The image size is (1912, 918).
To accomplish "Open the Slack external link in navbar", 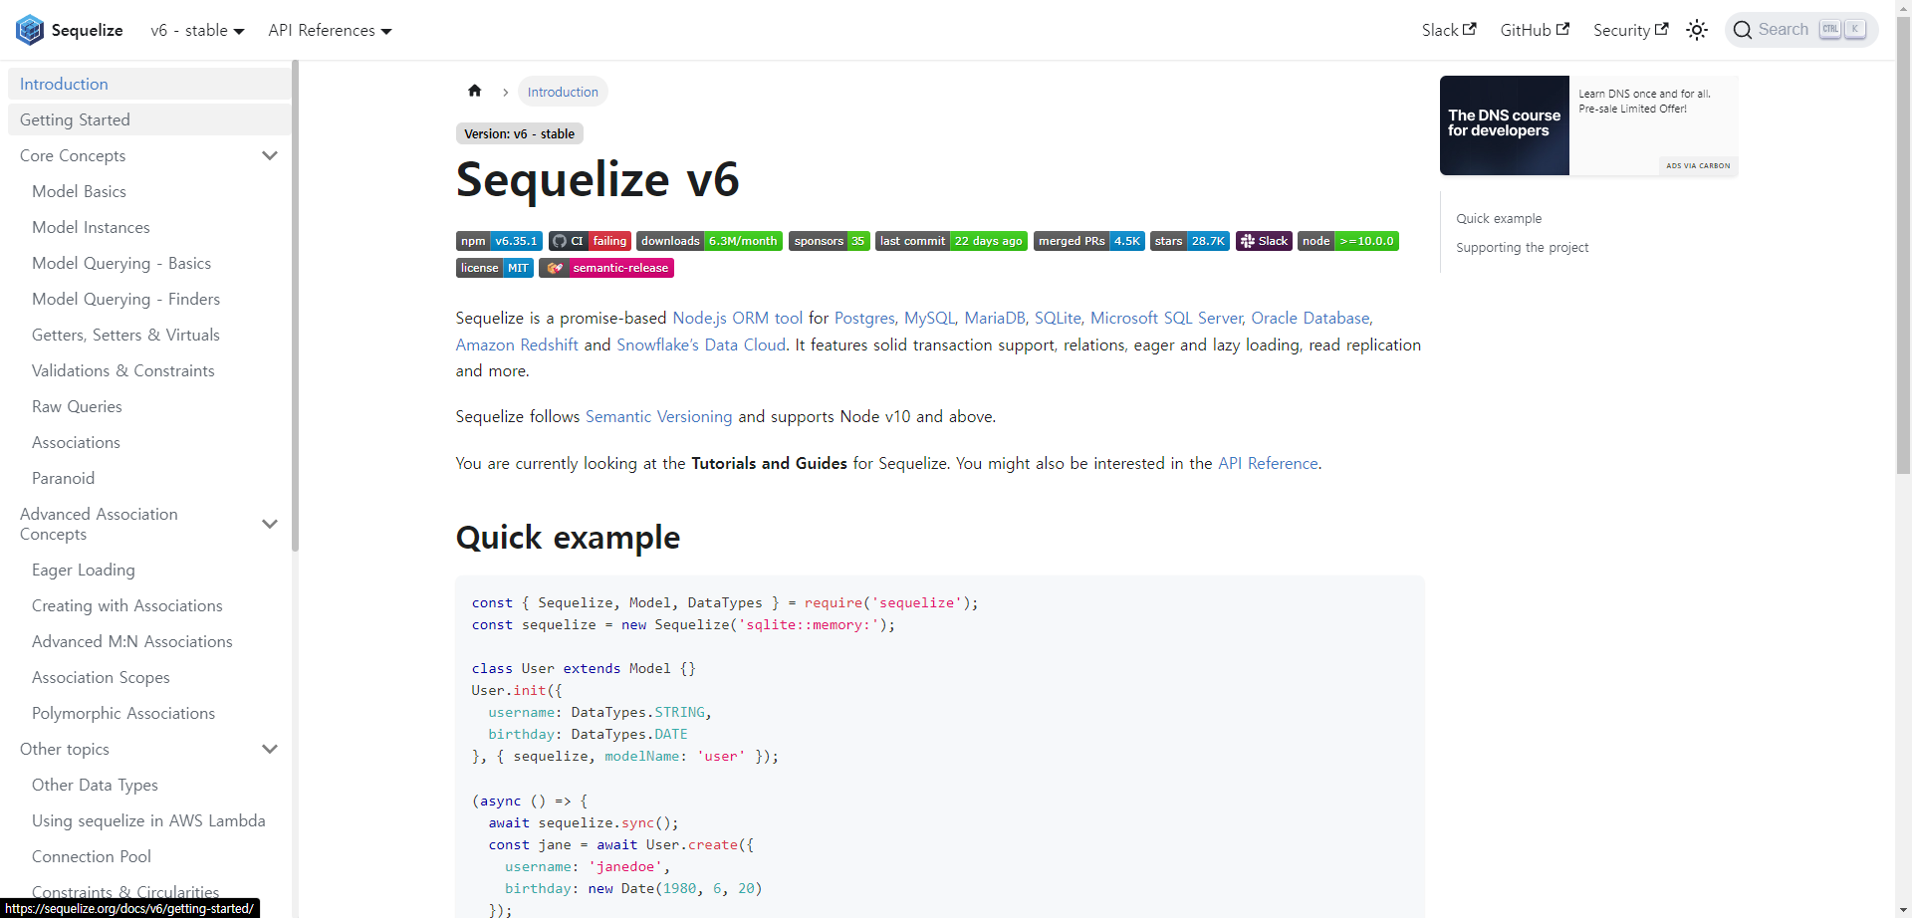I will tap(1449, 30).
